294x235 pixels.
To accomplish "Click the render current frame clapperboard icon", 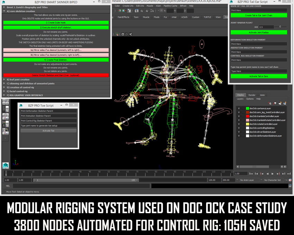I will [x=142, y=11].
